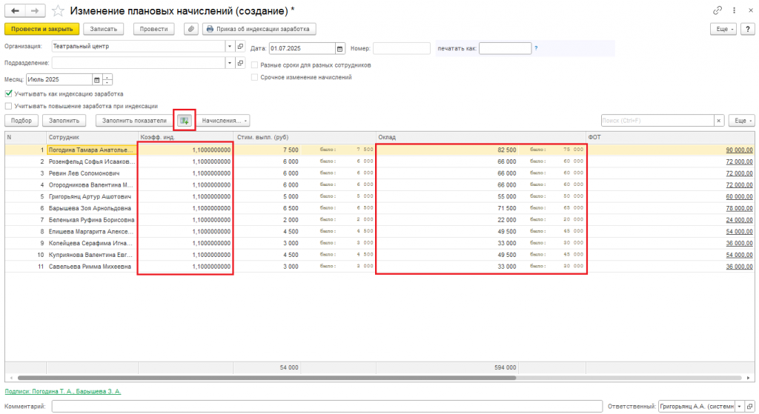This screenshot has width=759, height=414.
Task: Click Оклад value 22 000 for Беленькая
Action: pos(507,219)
